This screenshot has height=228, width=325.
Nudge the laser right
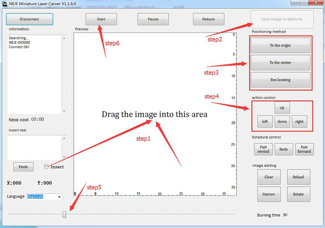coord(299,121)
